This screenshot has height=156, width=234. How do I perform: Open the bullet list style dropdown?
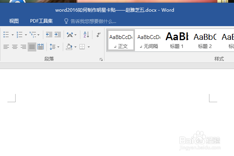(12, 35)
